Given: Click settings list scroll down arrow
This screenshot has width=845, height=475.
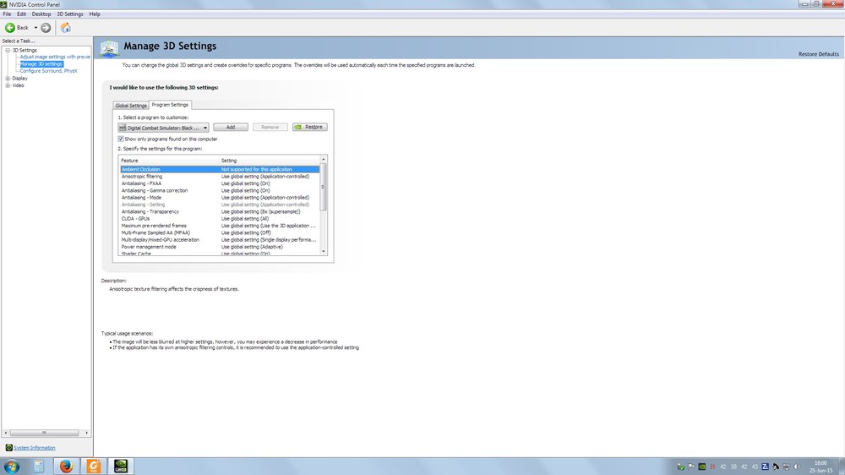Looking at the screenshot, I should point(324,251).
